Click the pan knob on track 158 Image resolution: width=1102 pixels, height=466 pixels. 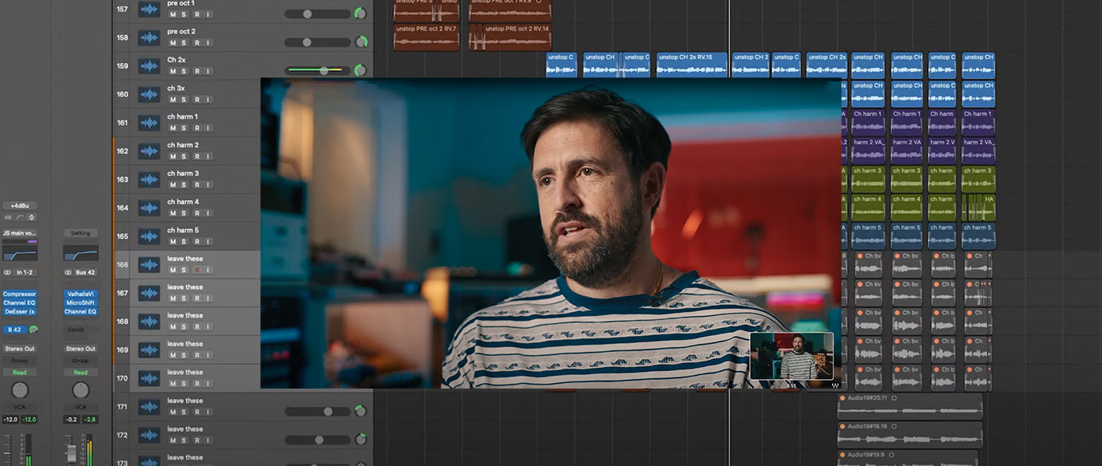[x=361, y=41]
